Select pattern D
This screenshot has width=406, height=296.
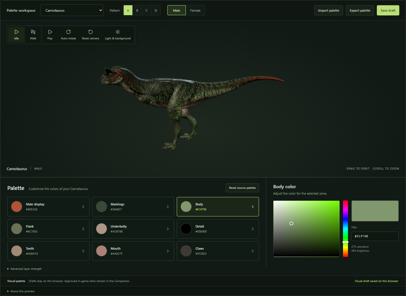pos(156,10)
